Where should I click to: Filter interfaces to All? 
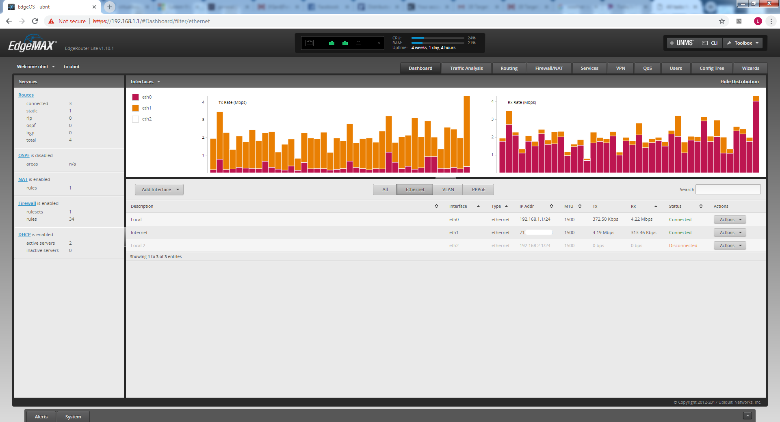[385, 189]
